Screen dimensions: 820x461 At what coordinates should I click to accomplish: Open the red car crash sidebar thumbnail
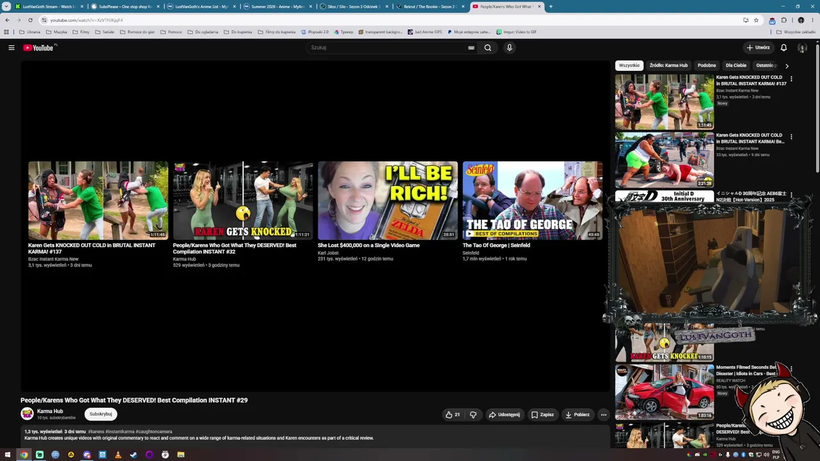(x=664, y=392)
